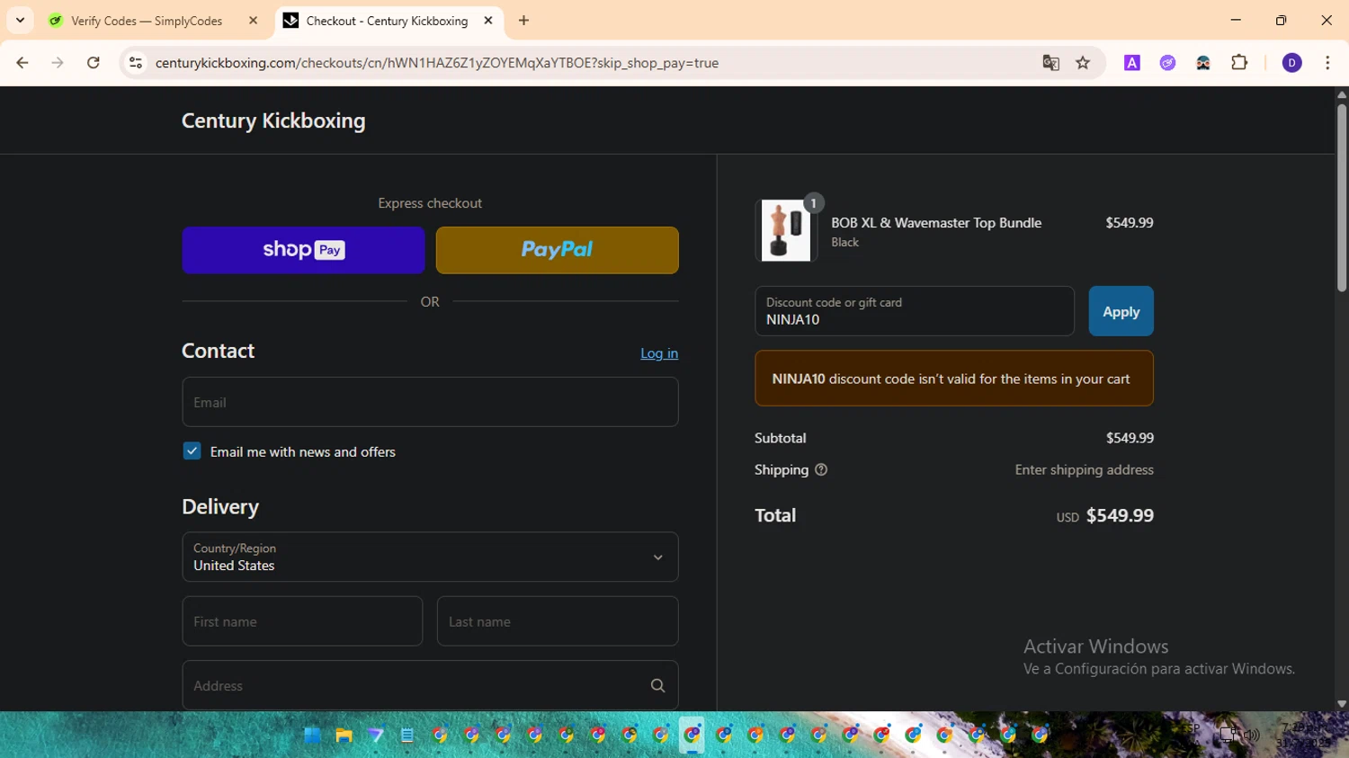Open the Century Kickboxing store link
1349x758 pixels.
[273, 120]
